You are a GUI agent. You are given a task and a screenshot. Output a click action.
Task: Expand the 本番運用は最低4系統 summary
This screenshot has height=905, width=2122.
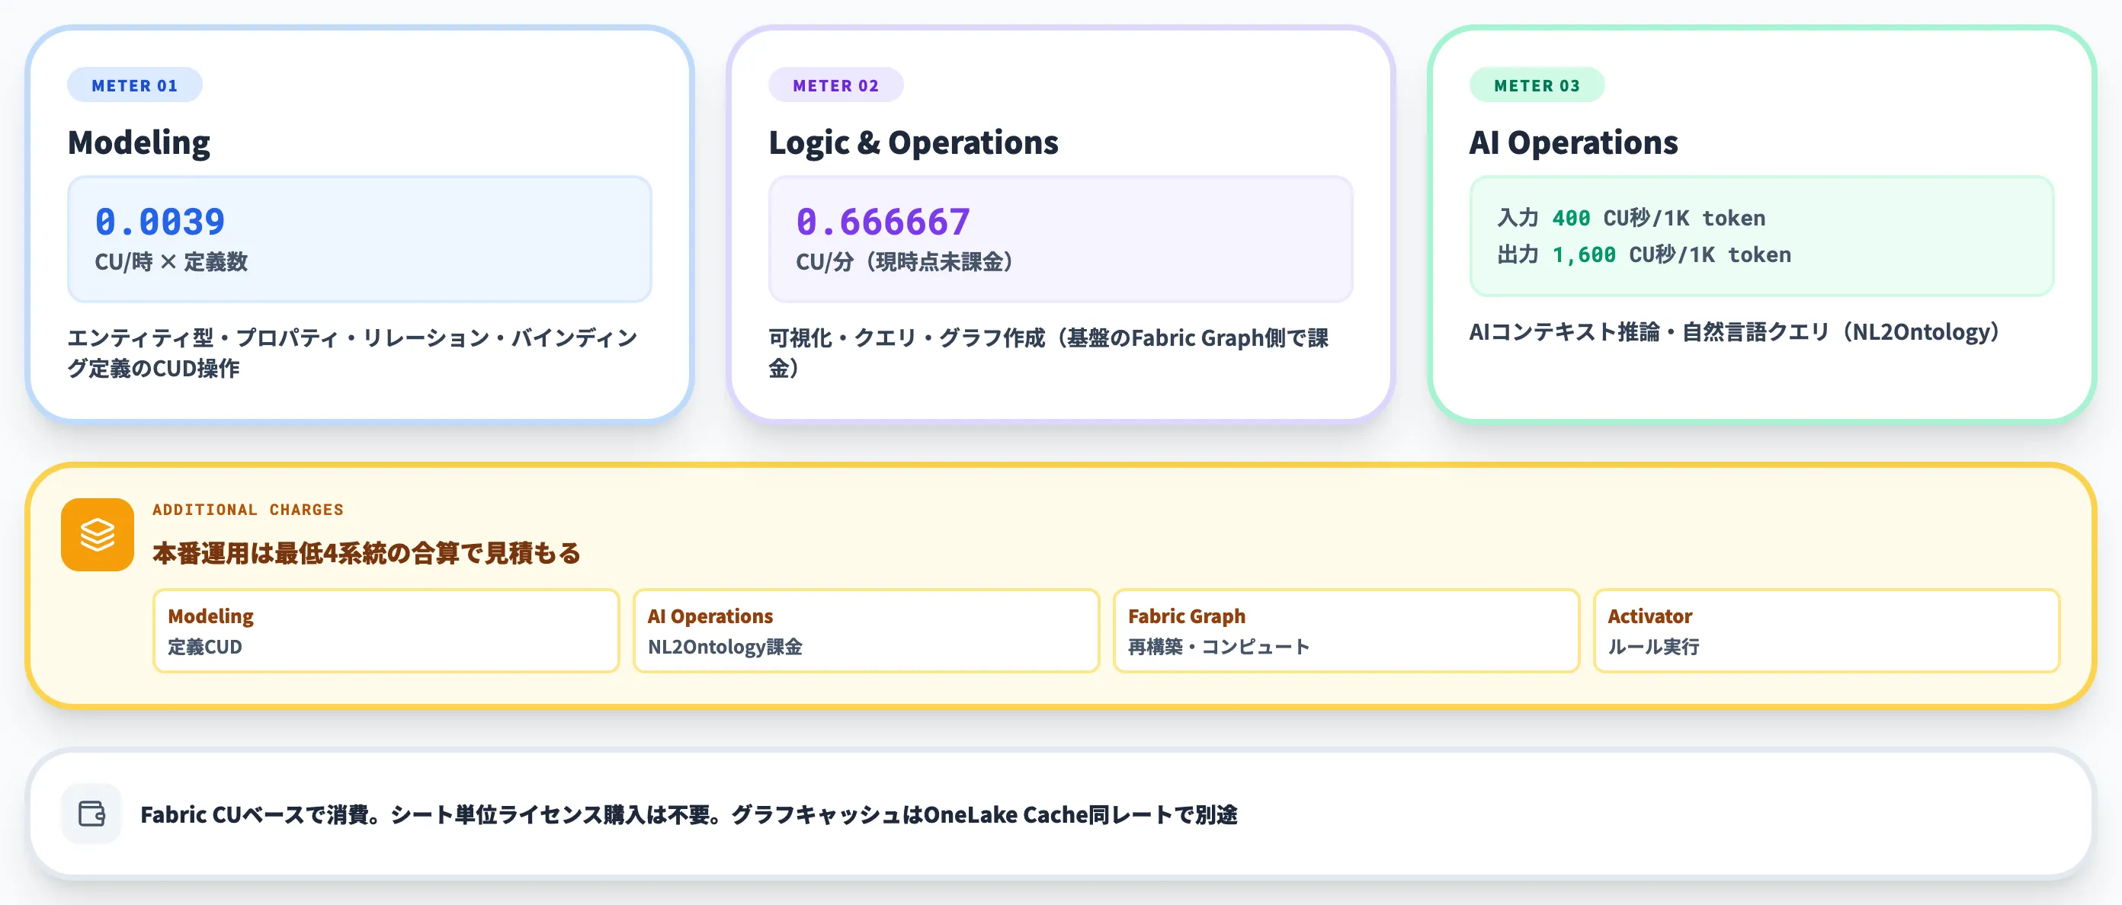(x=365, y=553)
